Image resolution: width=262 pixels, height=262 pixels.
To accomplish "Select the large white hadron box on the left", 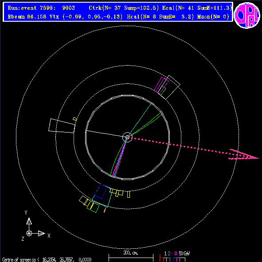I will [x=62, y=126].
